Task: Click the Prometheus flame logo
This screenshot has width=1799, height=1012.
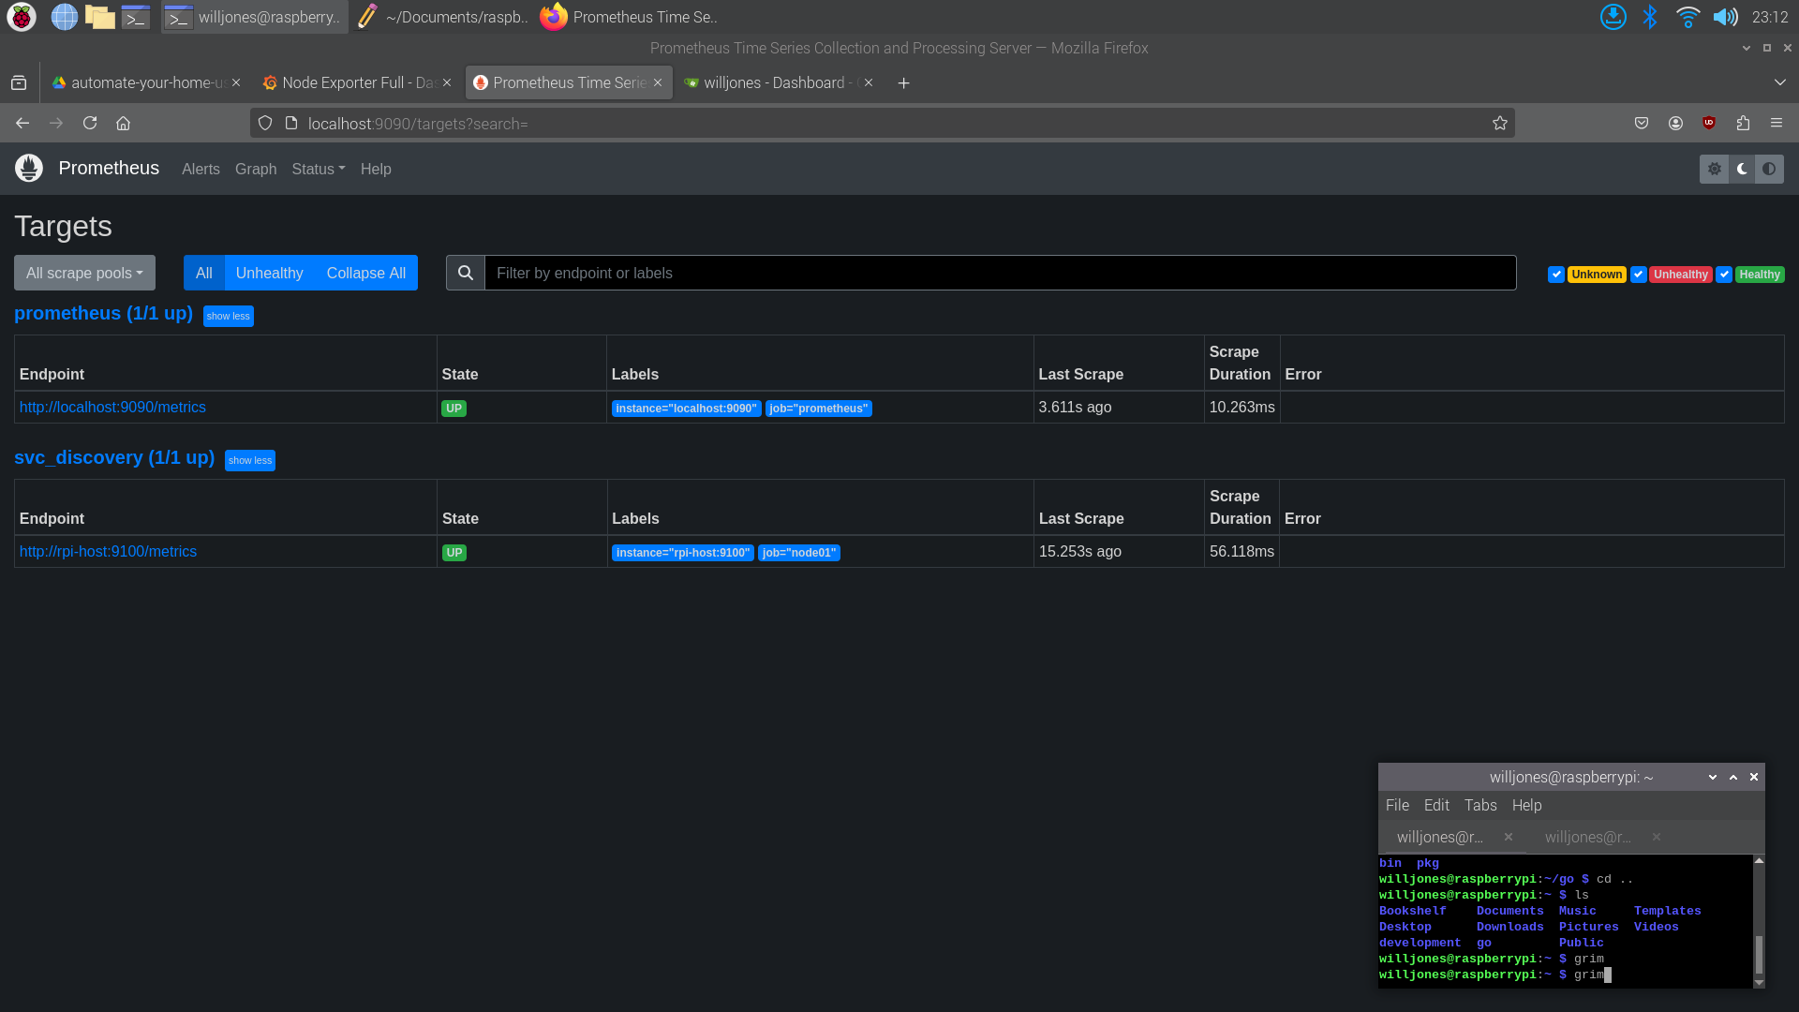Action: click(x=29, y=168)
